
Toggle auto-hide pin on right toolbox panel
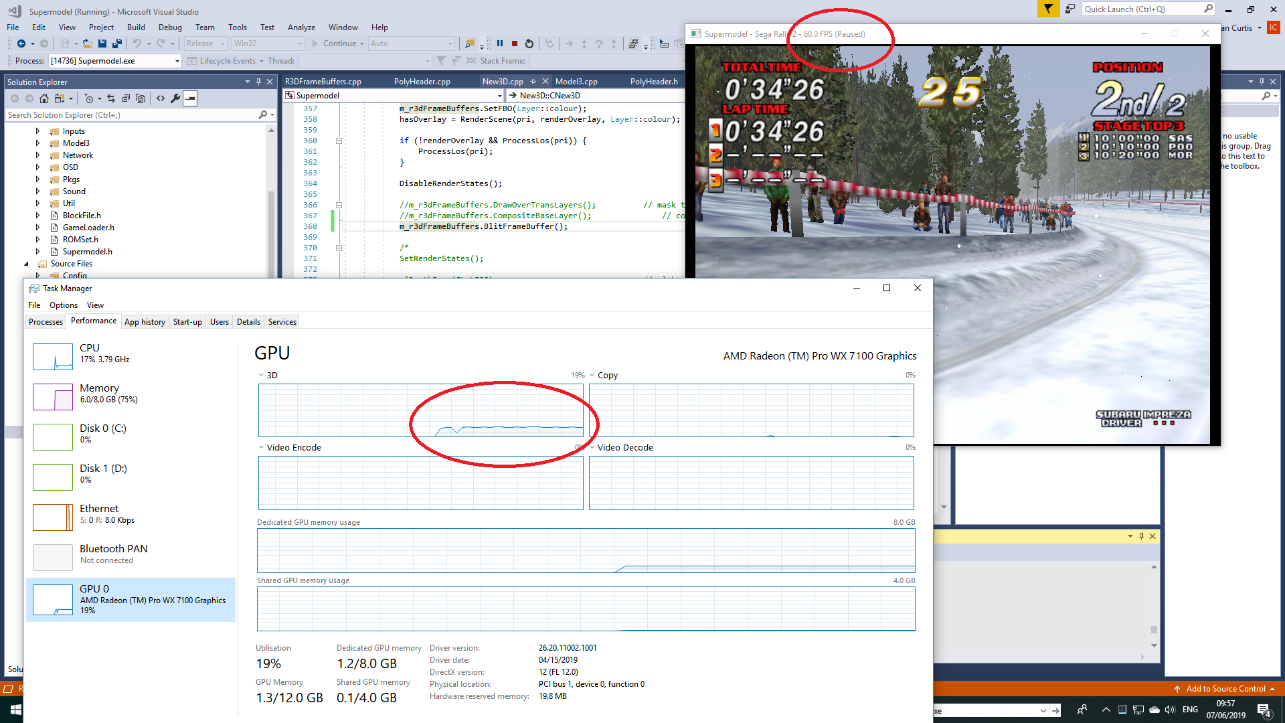point(1262,82)
